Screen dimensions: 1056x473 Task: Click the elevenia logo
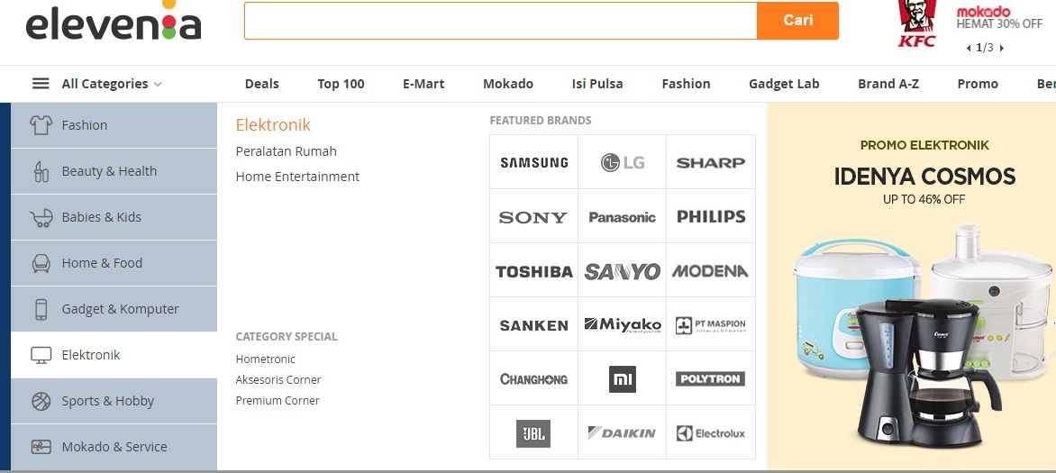click(x=114, y=22)
